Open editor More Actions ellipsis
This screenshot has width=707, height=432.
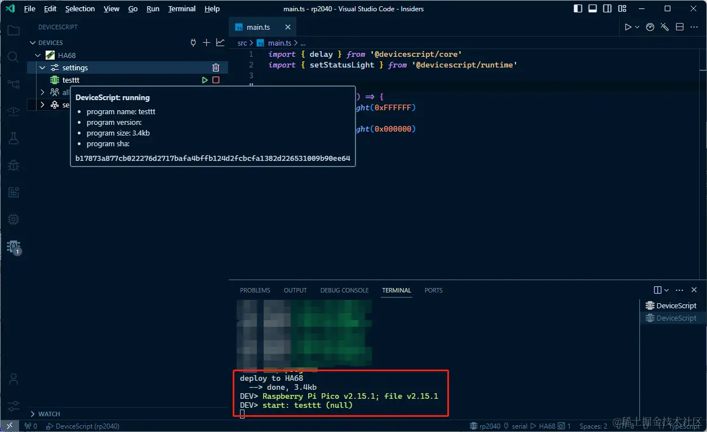coord(694,27)
